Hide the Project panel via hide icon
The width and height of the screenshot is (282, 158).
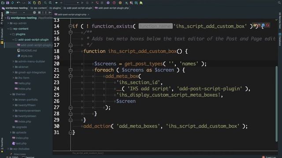pos(50,13)
